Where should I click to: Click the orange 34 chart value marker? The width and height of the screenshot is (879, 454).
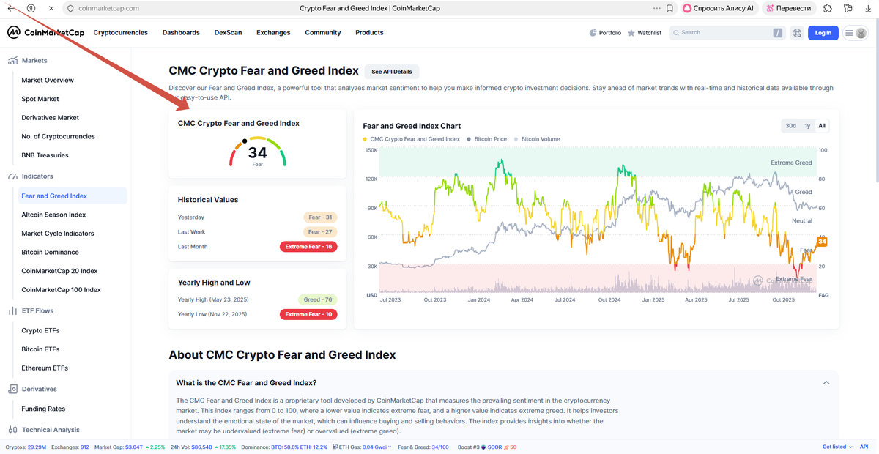(x=822, y=242)
